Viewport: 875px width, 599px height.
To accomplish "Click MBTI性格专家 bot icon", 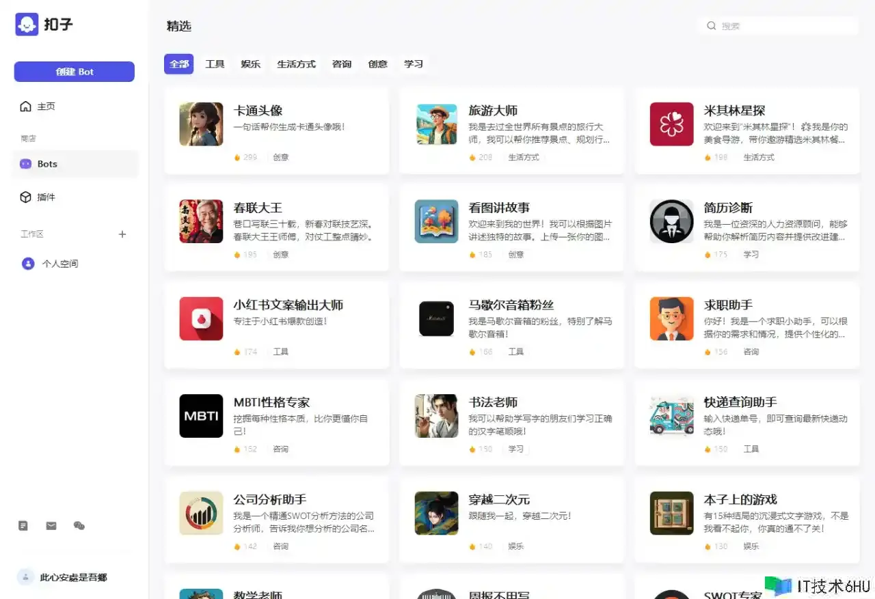I will click(x=201, y=416).
